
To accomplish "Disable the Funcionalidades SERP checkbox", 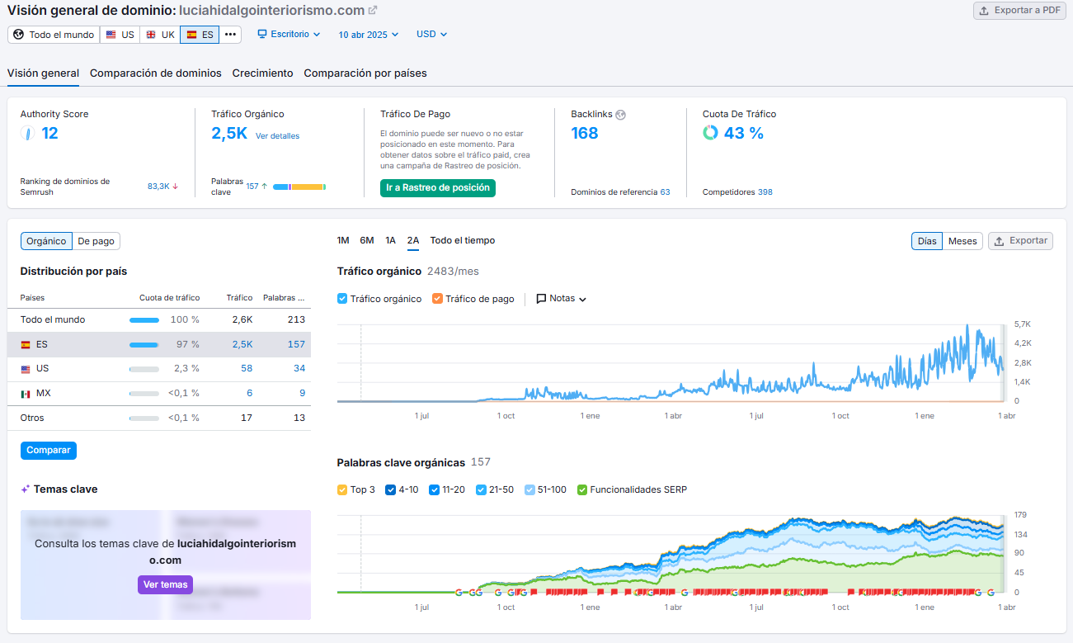I will click(582, 489).
